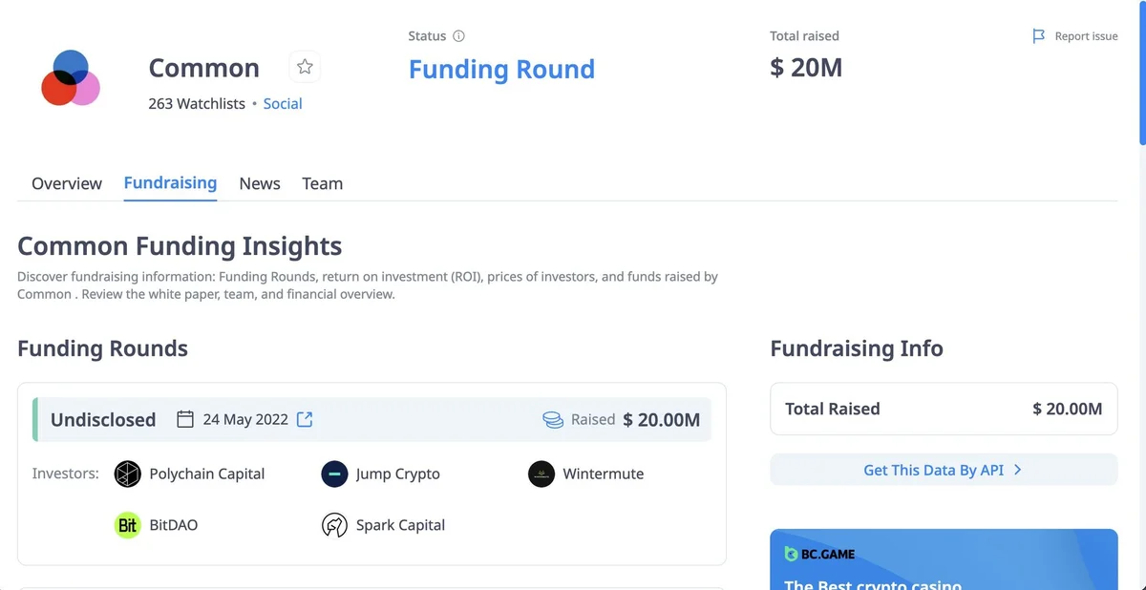Click the star watchlist icon beside Common
1146x590 pixels.
(x=305, y=67)
